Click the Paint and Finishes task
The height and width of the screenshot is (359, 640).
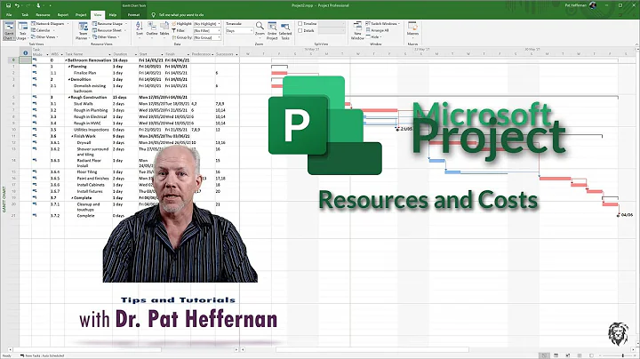[x=93, y=179]
